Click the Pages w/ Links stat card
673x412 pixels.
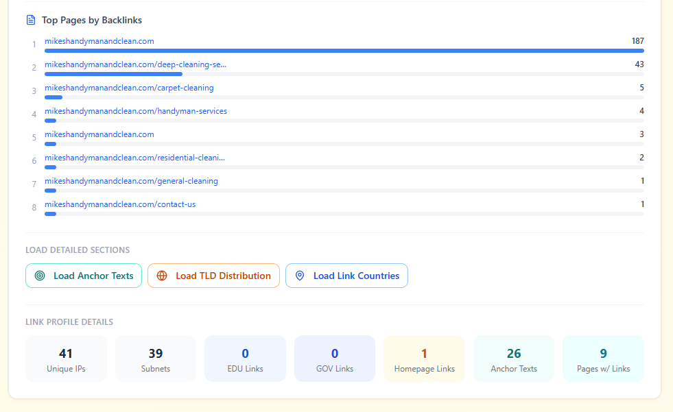click(603, 358)
